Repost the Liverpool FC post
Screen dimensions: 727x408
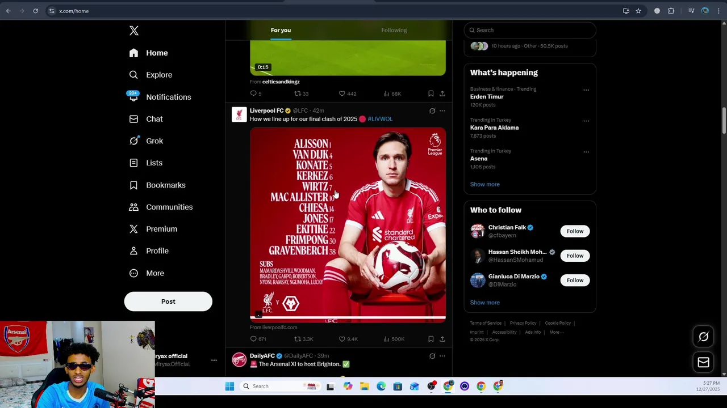[303, 339]
